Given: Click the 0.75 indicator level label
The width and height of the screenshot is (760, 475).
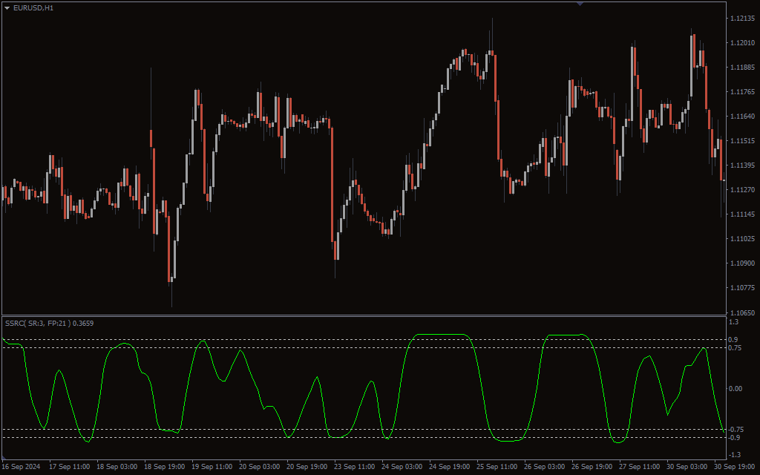Looking at the screenshot, I should [736, 347].
